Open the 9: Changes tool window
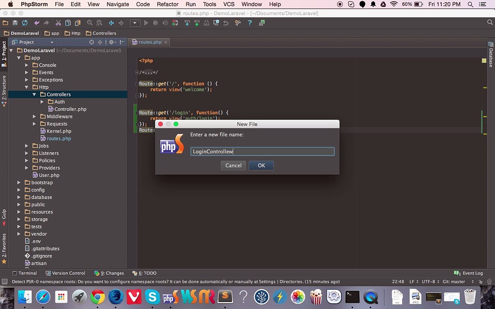The height and width of the screenshot is (309, 495). [x=109, y=273]
